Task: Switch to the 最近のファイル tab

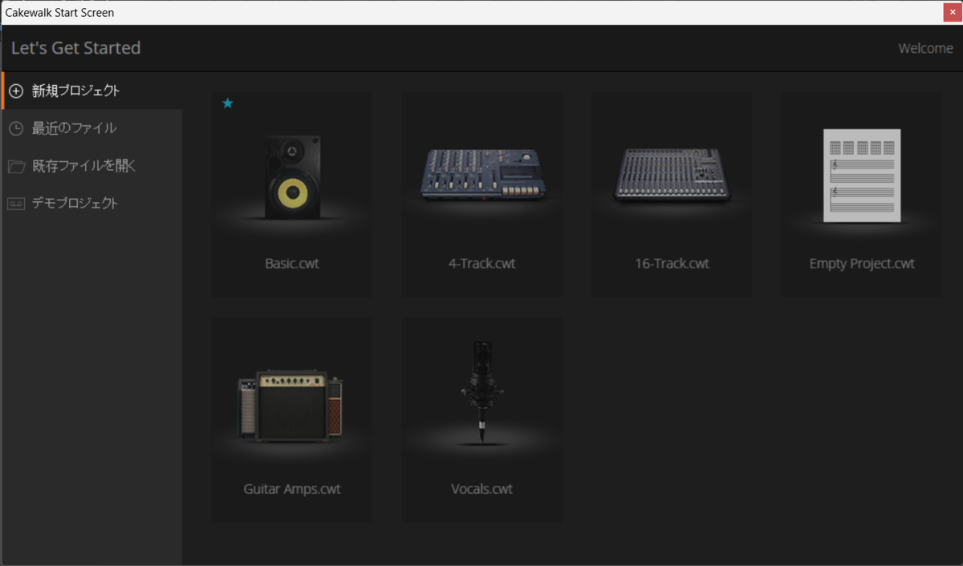Action: click(x=92, y=128)
